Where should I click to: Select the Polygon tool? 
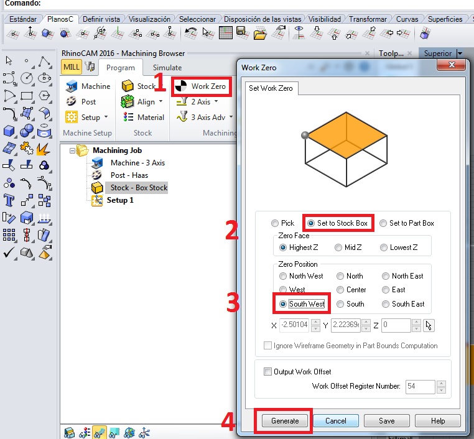click(44, 96)
